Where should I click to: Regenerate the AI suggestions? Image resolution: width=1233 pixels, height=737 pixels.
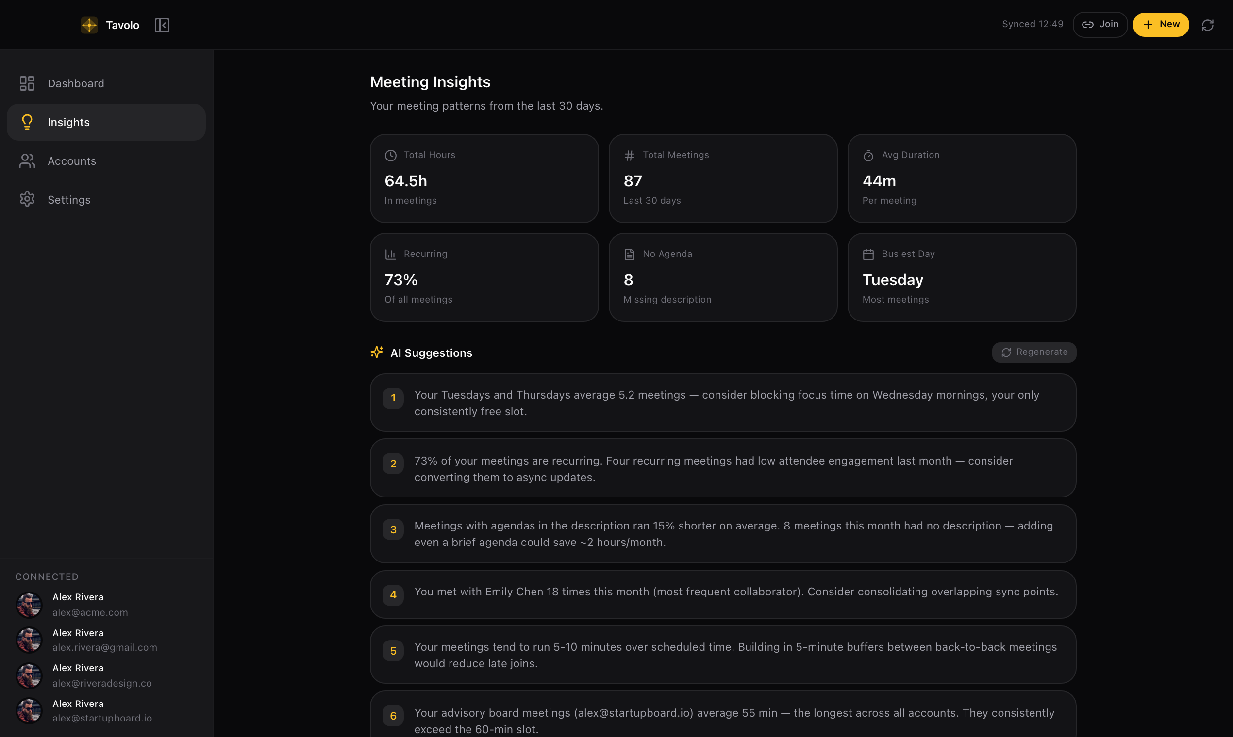point(1033,352)
